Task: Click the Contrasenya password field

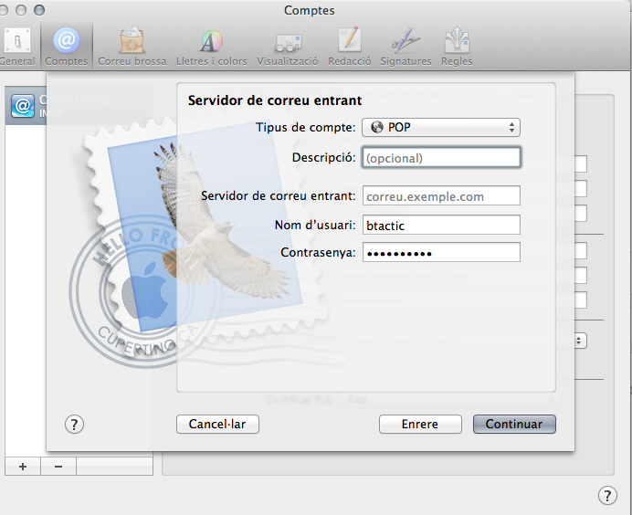Action: tap(441, 252)
